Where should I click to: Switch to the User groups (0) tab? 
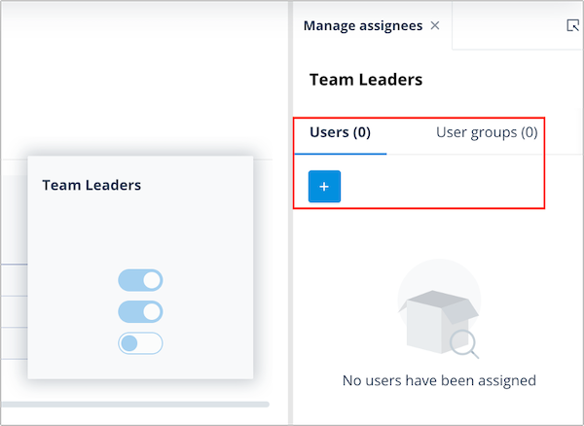pos(487,132)
